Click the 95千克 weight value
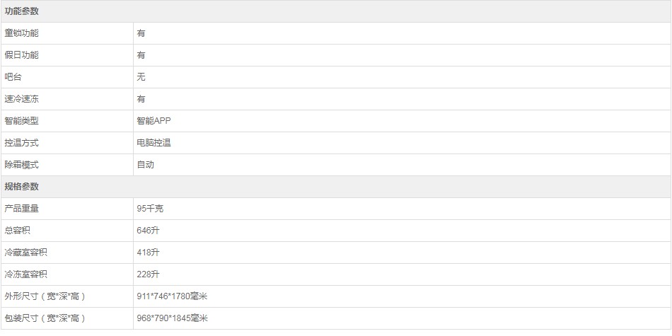The height and width of the screenshot is (336, 672). tap(150, 209)
